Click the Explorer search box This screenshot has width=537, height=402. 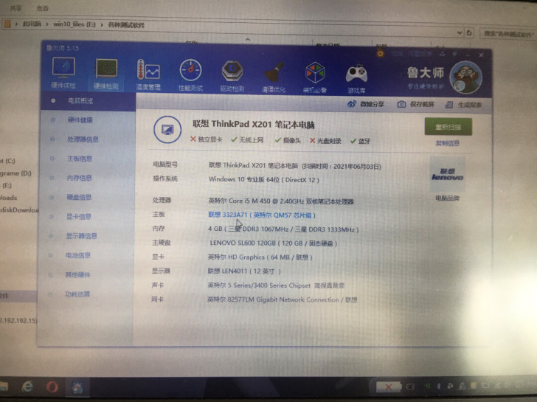coord(508,34)
